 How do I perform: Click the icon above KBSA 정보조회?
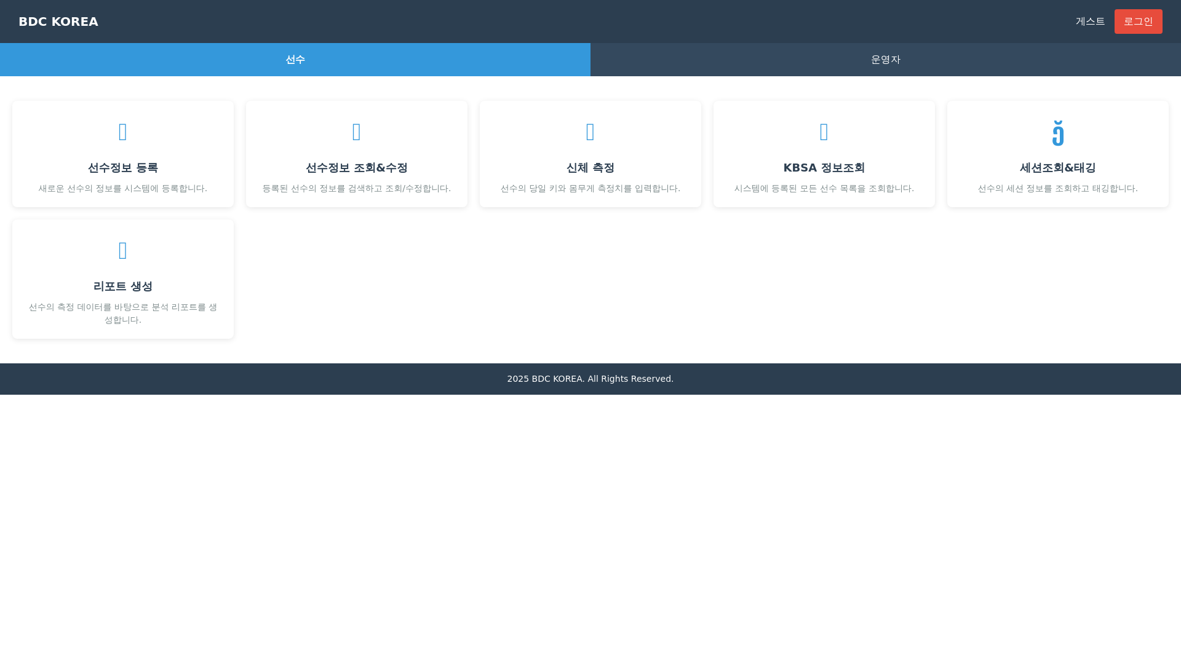coord(824,132)
